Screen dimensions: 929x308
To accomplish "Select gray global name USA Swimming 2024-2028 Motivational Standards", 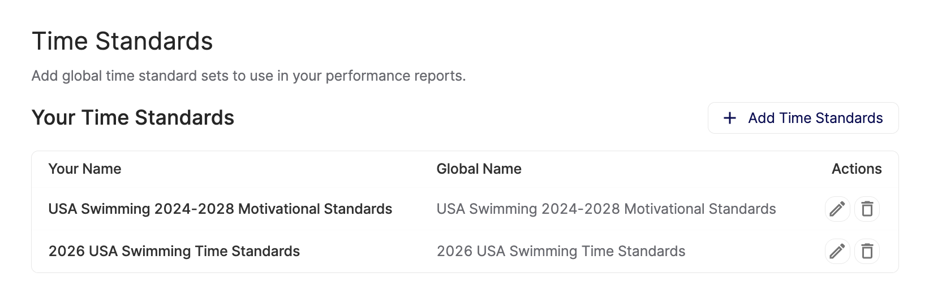I will tap(606, 209).
